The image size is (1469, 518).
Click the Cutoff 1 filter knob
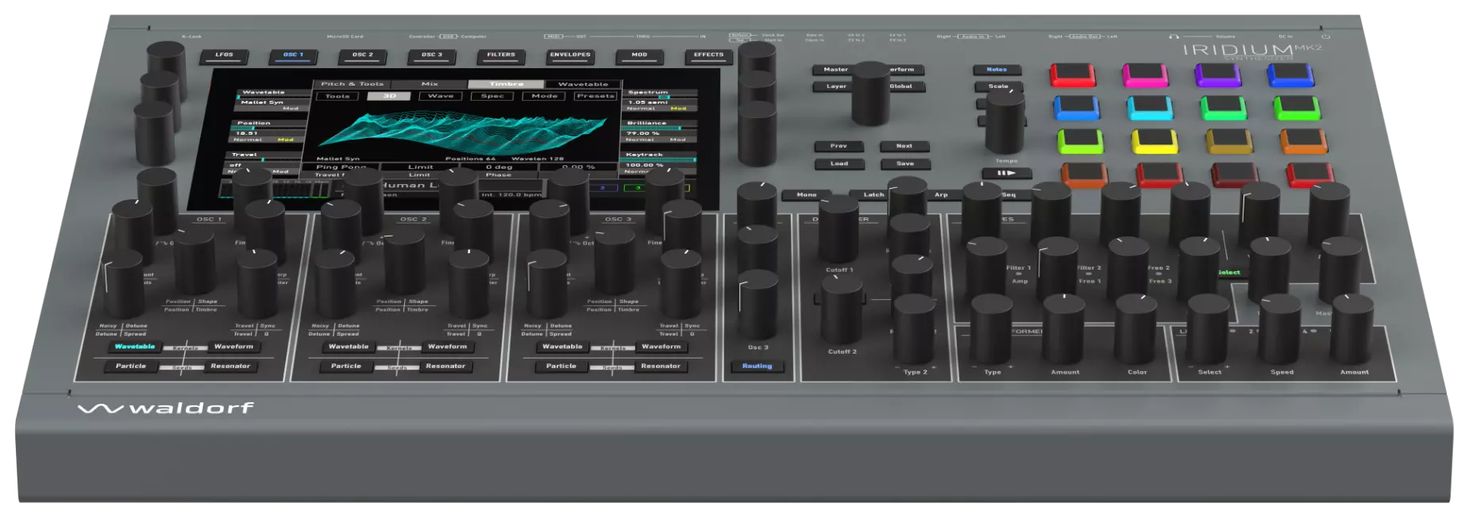coord(839,229)
